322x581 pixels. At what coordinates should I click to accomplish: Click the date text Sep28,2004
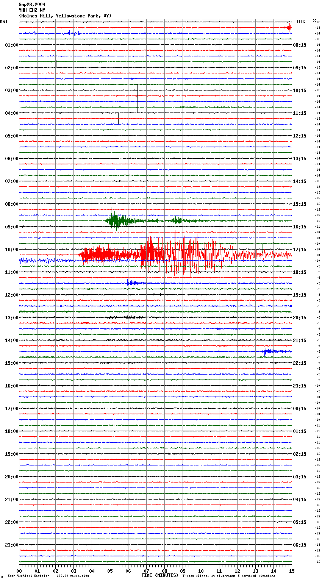(x=32, y=5)
